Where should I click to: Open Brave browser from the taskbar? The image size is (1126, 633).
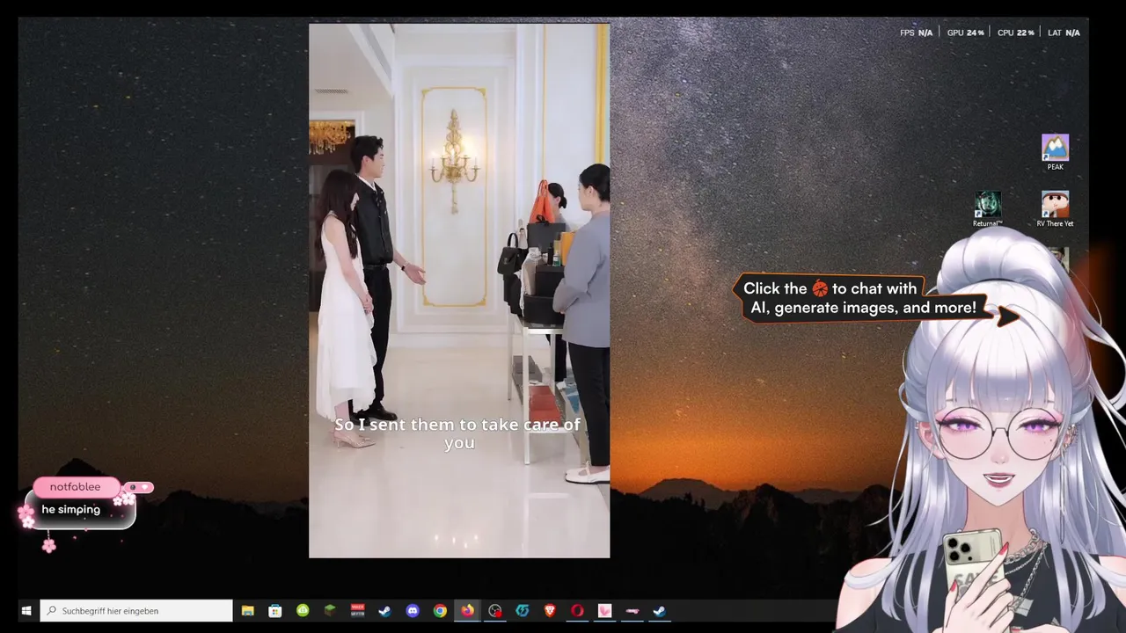[x=550, y=611]
